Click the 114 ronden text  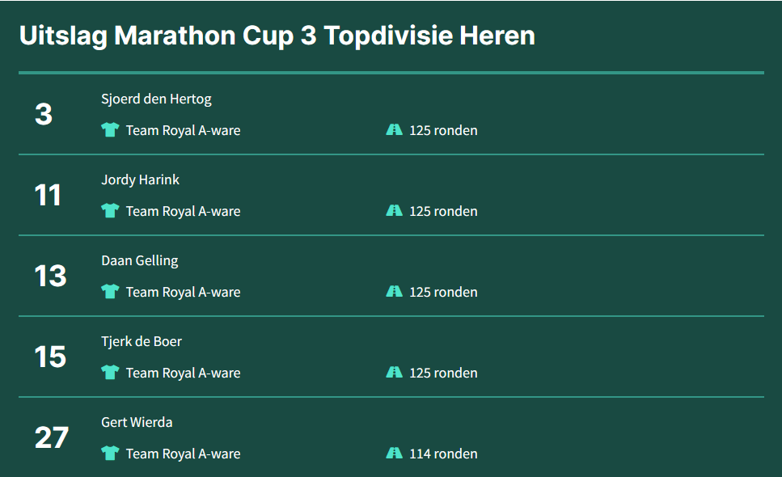pos(443,454)
